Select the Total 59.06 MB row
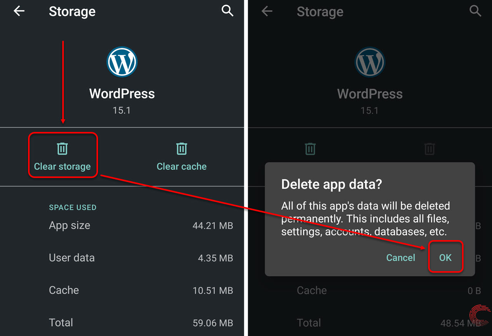 [x=141, y=323]
